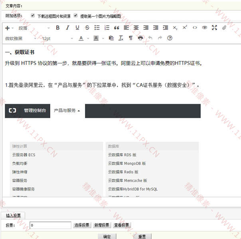Click 管理控制台 in embedded image

[x=35, y=110]
